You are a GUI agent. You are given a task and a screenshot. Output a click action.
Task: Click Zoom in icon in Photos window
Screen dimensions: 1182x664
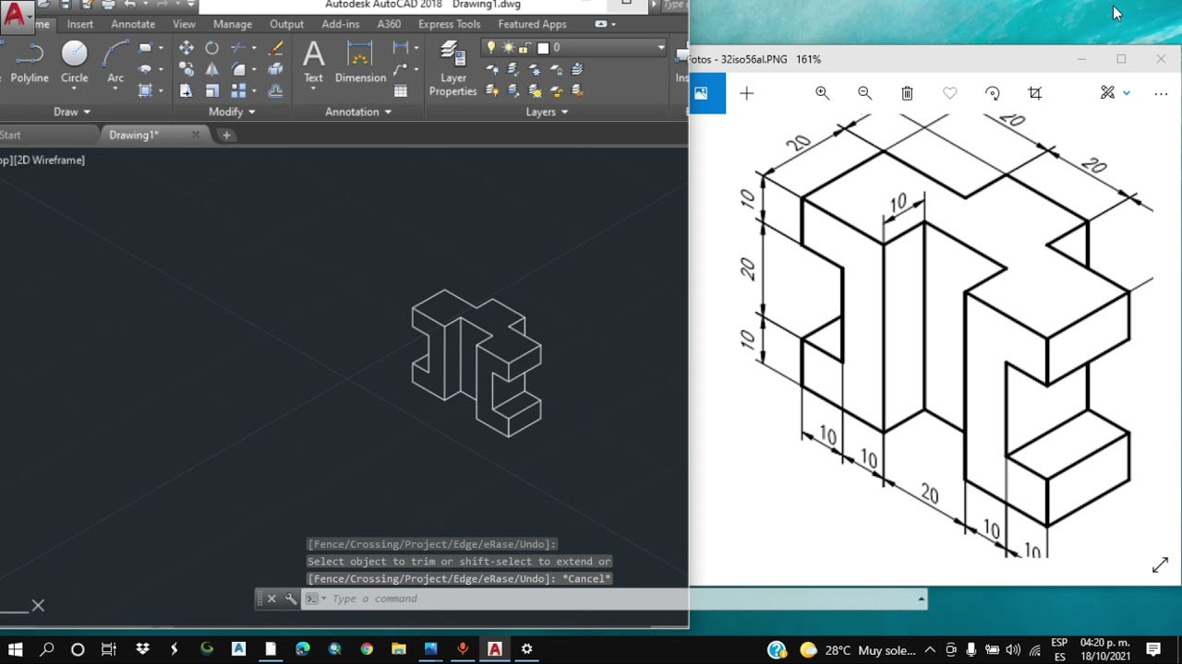click(822, 93)
